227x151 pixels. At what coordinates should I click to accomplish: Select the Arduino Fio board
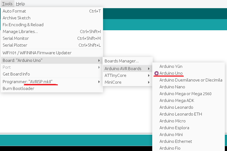[x=188, y=148]
